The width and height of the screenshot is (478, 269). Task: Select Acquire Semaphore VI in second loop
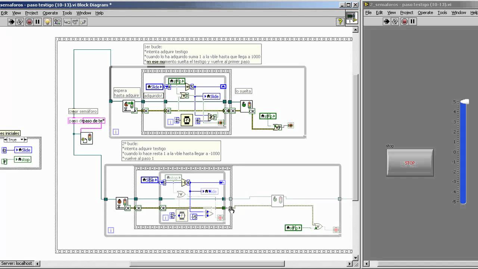(x=122, y=203)
